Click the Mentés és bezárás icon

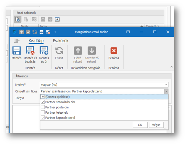(x=30, y=51)
